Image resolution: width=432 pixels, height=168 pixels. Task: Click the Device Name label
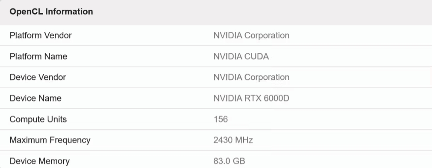pos(35,98)
